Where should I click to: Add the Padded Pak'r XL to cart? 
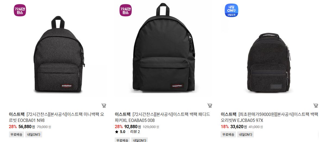point(210,105)
